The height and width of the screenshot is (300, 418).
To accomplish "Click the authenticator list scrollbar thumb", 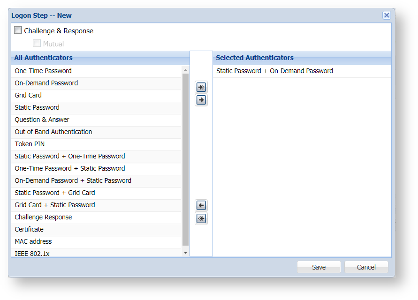I will (x=185, y=159).
